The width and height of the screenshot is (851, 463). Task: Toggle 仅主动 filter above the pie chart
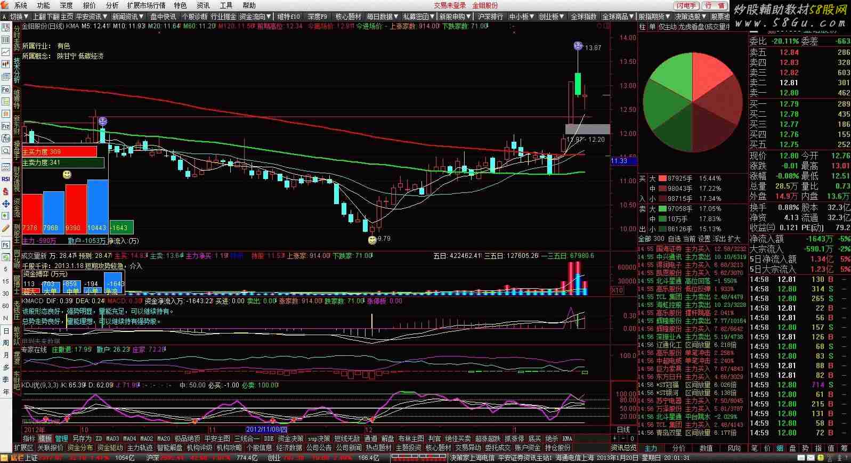(667, 27)
